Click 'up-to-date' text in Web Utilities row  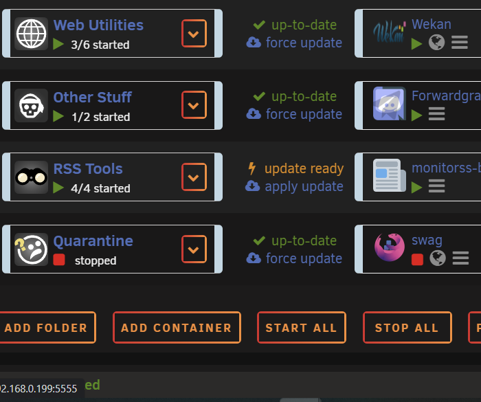coord(304,25)
